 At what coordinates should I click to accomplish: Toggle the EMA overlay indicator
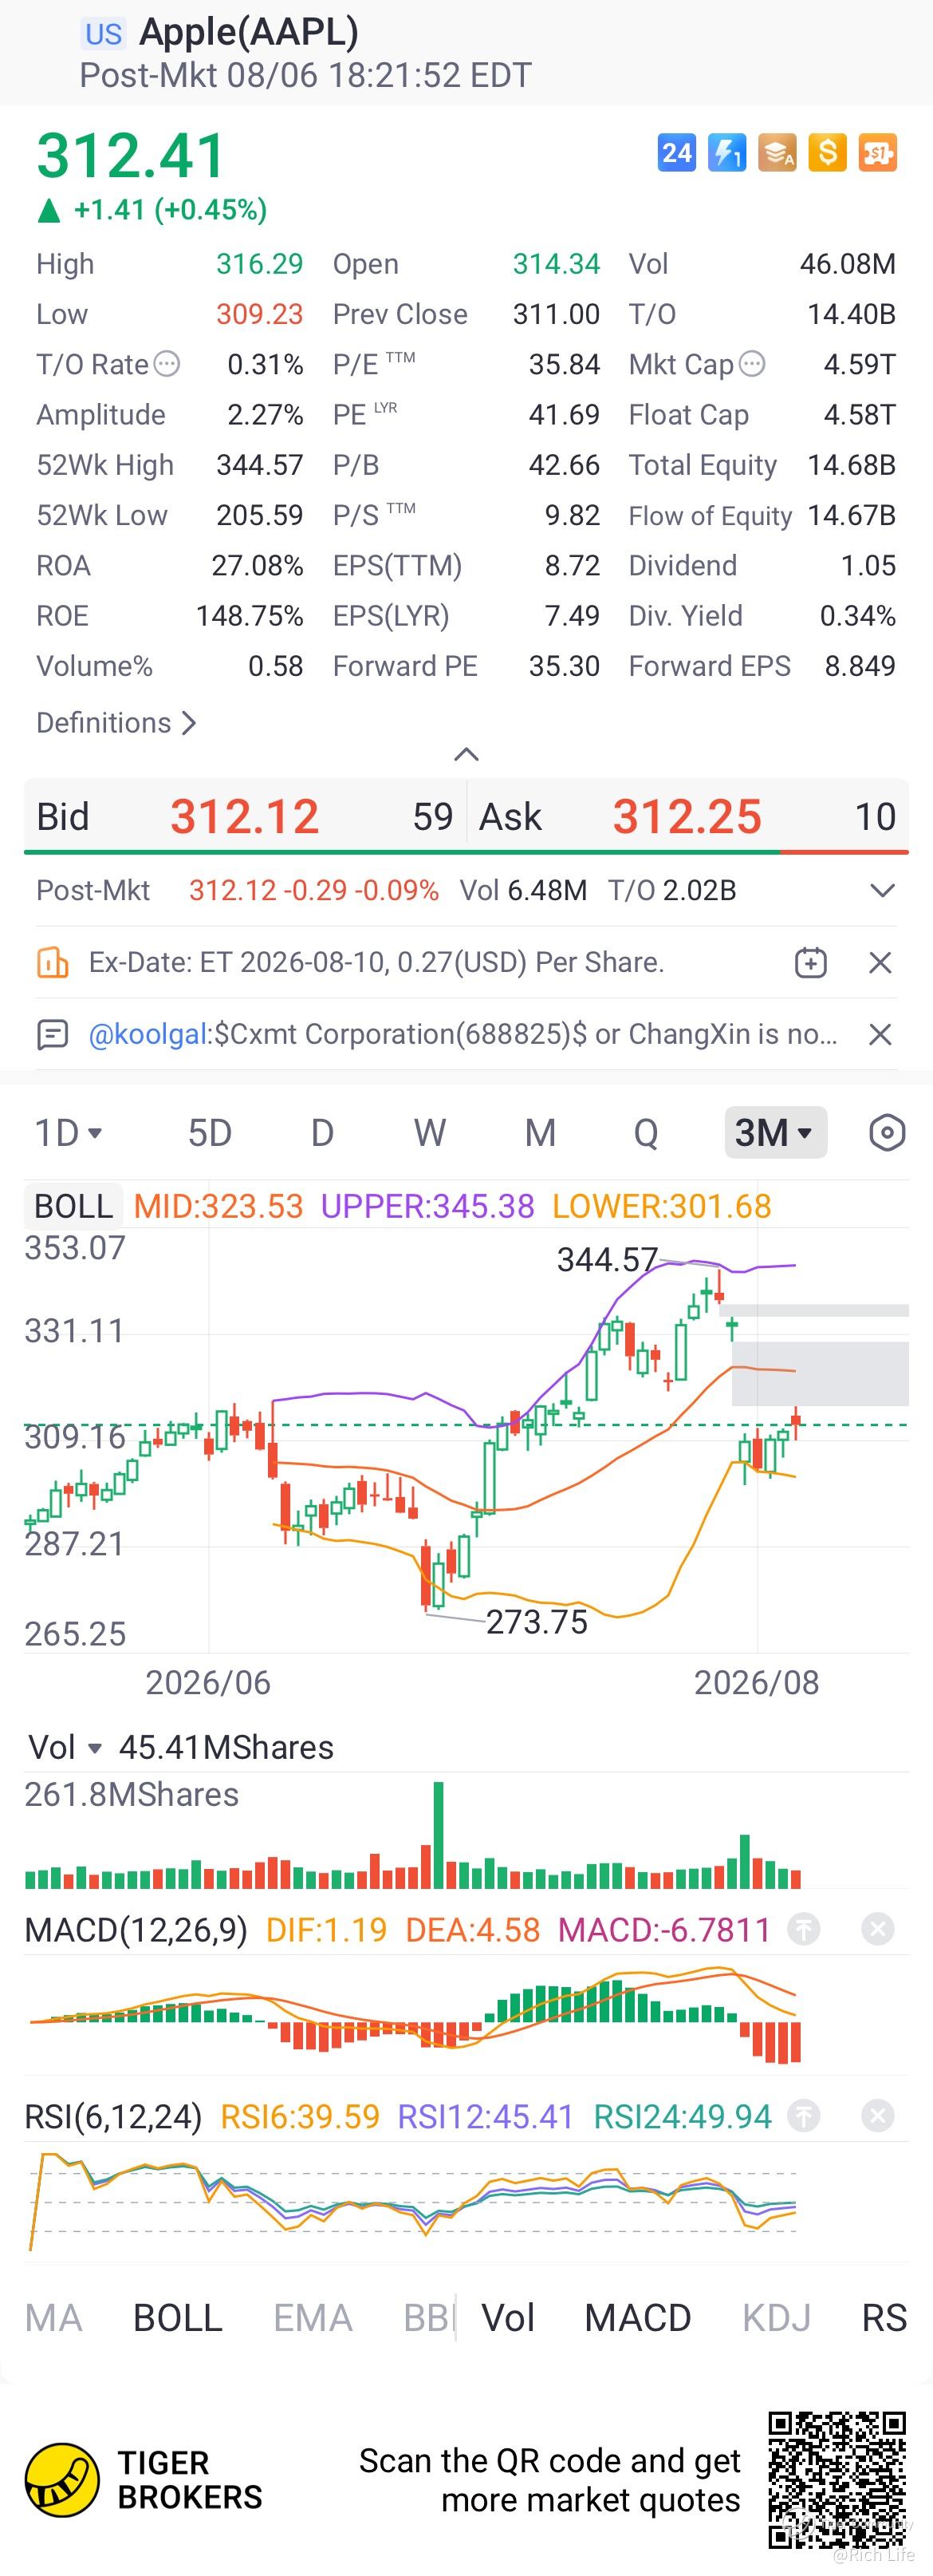313,2318
